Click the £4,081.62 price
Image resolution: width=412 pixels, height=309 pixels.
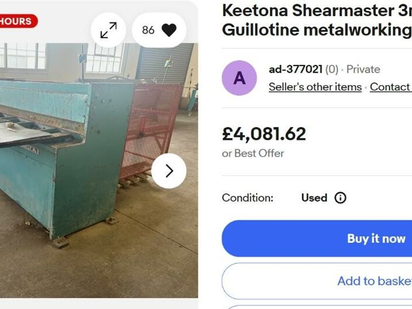coord(264,134)
